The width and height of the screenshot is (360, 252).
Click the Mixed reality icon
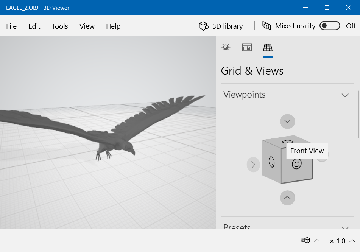pos(267,26)
